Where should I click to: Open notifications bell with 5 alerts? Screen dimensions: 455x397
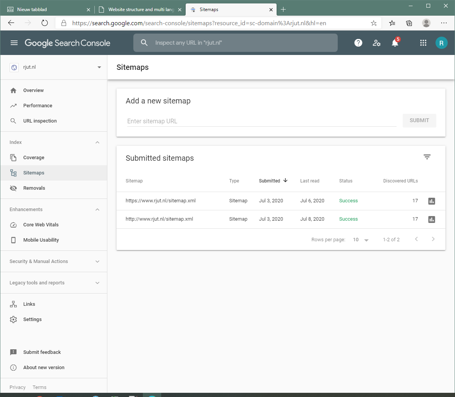point(395,43)
